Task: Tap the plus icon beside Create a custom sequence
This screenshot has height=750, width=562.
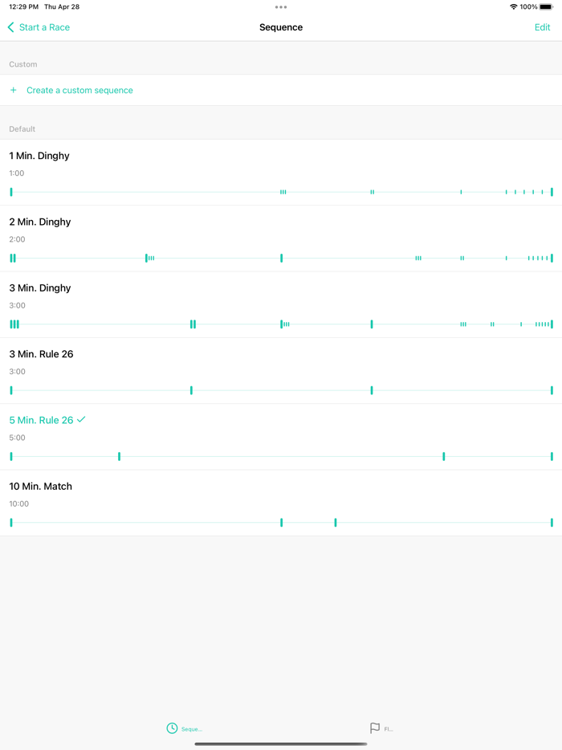Action: pos(14,90)
